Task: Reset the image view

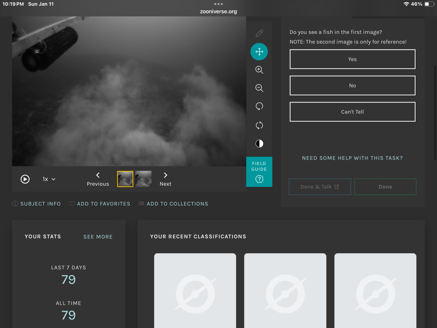Action: 259,125
